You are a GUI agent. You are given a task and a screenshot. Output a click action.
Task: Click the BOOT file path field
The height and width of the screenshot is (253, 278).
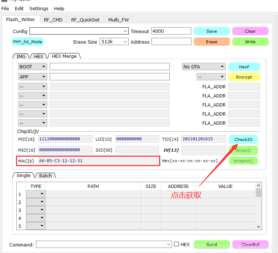(110, 67)
